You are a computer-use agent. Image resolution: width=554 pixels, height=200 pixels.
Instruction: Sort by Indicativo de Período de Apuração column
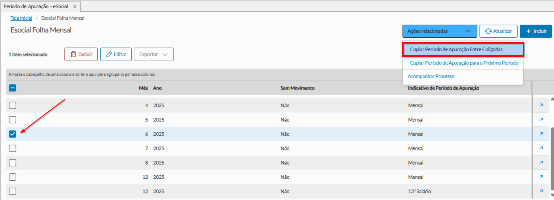tap(443, 88)
